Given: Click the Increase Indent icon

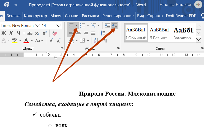Looking at the screenshot, I should point(115,25).
